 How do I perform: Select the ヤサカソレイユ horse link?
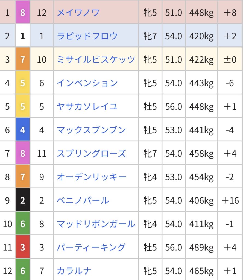pyautogui.click(x=87, y=107)
